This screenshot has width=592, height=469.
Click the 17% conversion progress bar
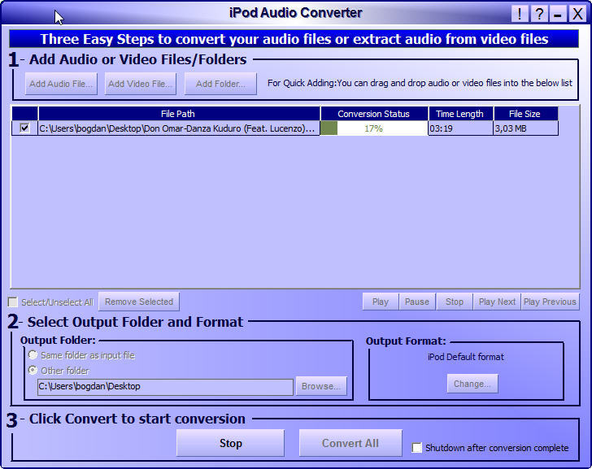[373, 128]
